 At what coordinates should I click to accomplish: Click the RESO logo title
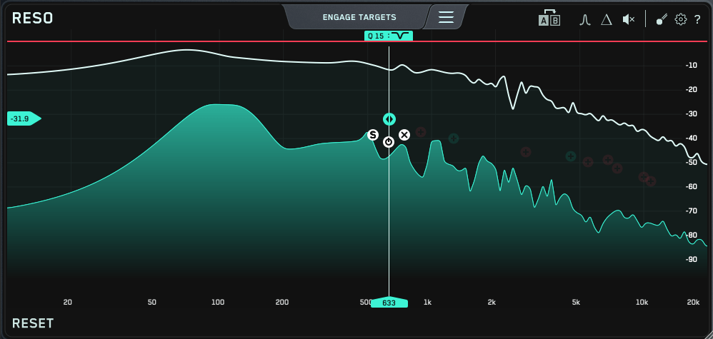pos(33,18)
